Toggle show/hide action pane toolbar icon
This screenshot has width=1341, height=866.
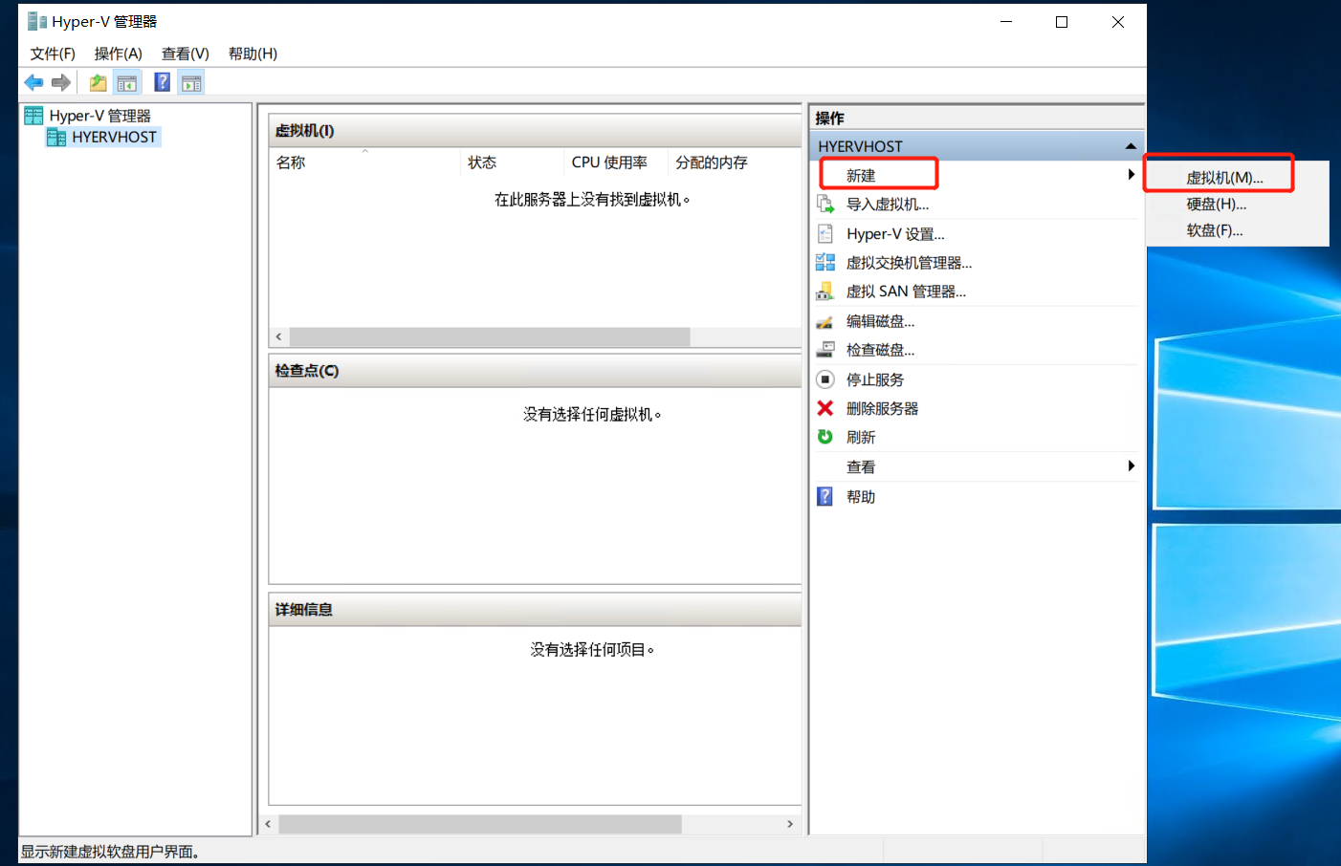[190, 82]
